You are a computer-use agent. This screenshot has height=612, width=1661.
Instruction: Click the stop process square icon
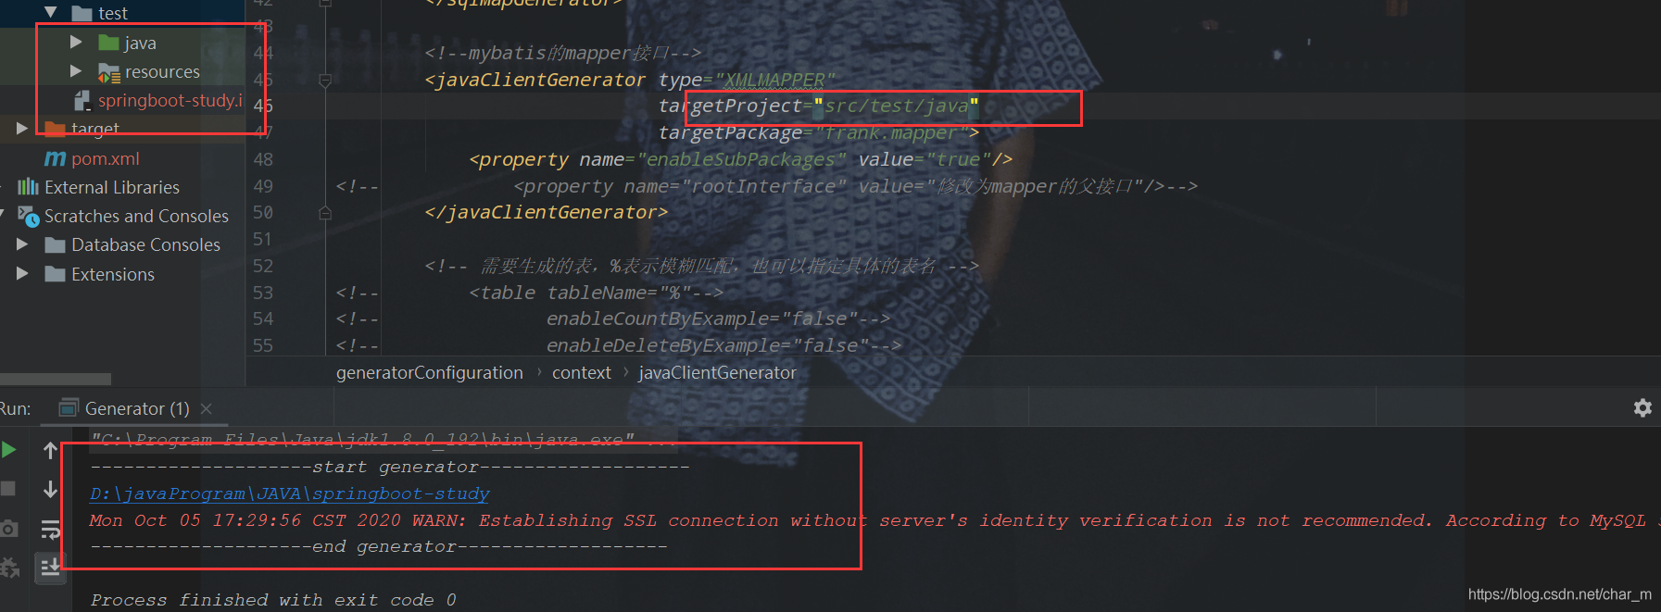[7, 488]
